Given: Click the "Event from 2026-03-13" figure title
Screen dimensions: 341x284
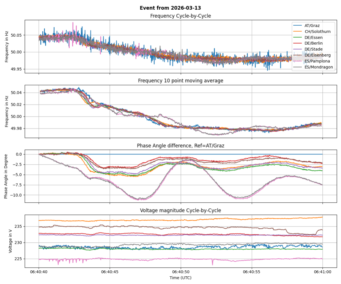Looking at the screenshot, I should tap(170, 8).
